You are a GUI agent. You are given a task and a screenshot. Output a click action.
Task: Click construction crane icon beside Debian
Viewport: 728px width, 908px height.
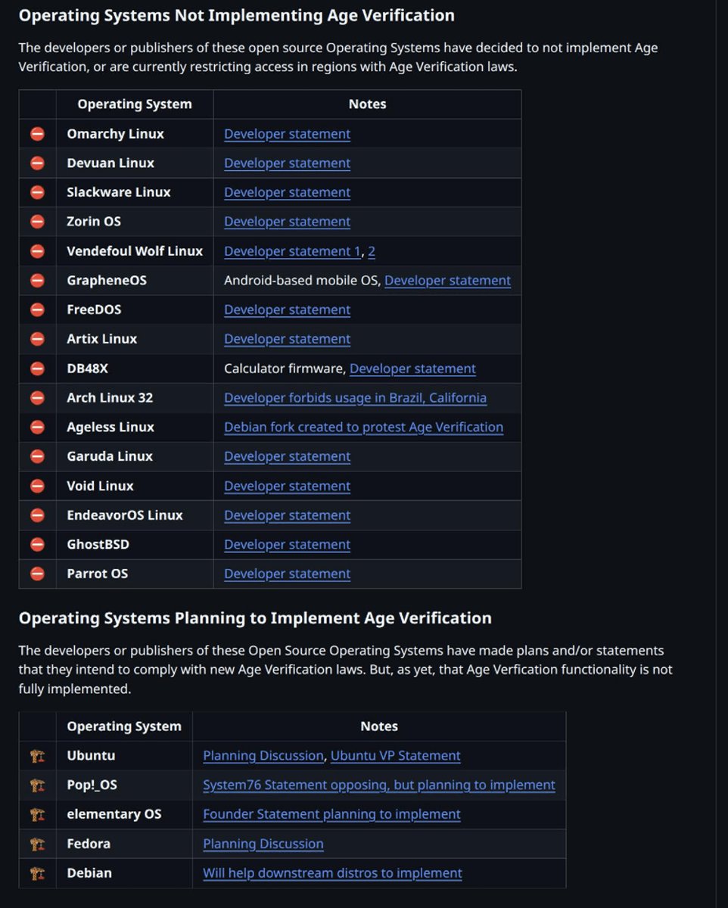[x=37, y=873]
